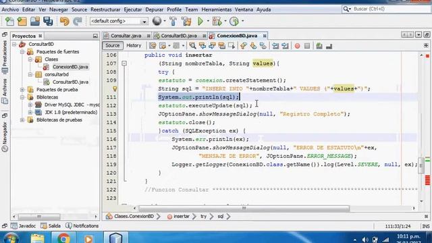The image size is (432, 243).
Task: Click the New Project icon
Action: [x=22, y=21]
